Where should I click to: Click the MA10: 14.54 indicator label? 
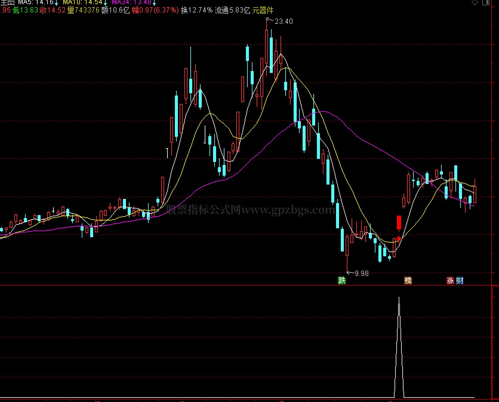(83, 2)
